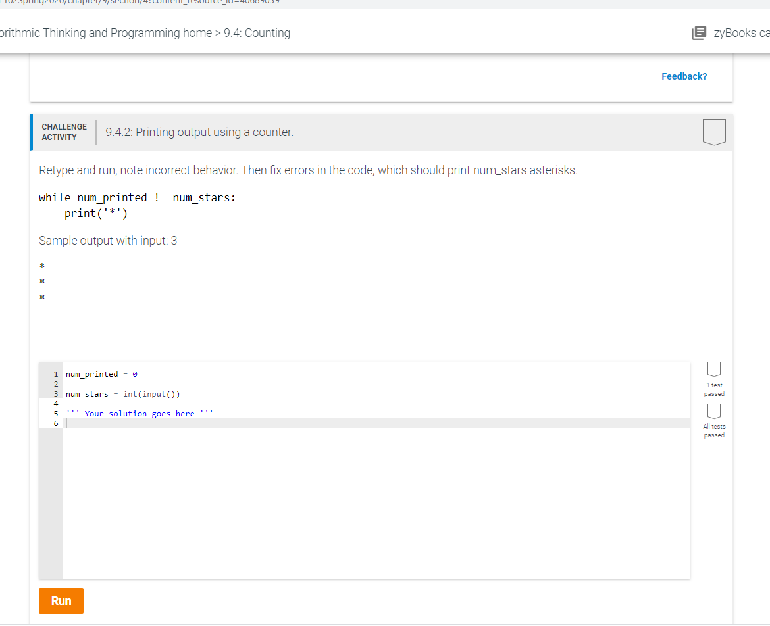Click the '1 test passed' shield badge
Viewport: 770px width, 626px height.
tap(713, 369)
